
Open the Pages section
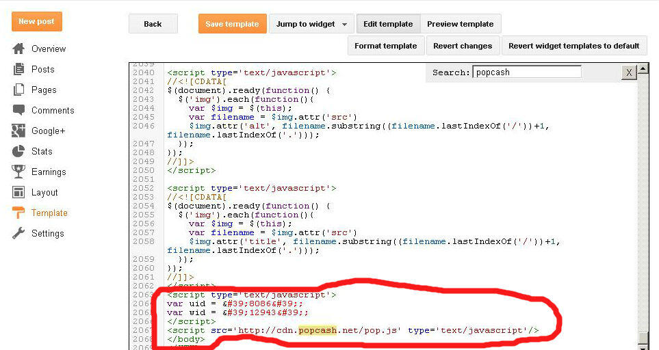pyautogui.click(x=44, y=90)
